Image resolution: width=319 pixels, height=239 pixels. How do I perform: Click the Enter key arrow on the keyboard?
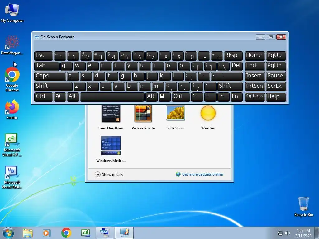(227, 76)
